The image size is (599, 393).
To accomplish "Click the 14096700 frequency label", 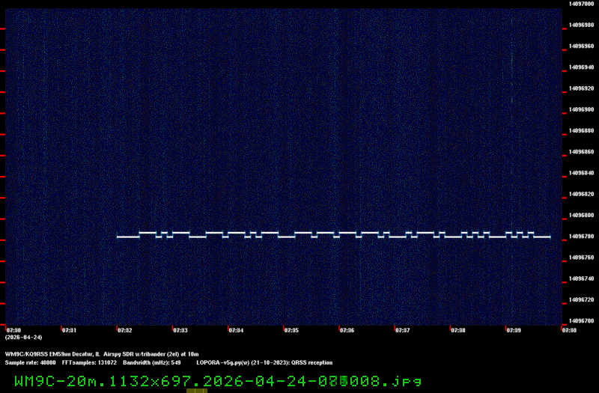I will point(581,321).
